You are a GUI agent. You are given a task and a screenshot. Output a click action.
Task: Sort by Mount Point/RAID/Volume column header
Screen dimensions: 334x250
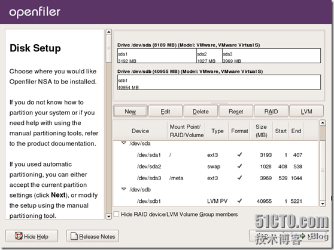click(x=186, y=131)
